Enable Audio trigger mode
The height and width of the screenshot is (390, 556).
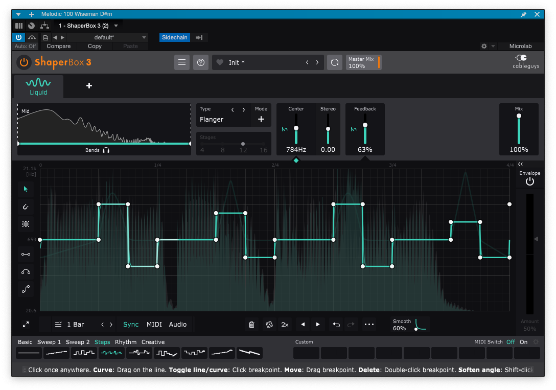[x=178, y=325]
